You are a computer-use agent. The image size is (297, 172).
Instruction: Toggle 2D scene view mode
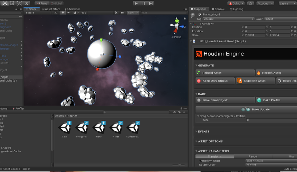56,13
